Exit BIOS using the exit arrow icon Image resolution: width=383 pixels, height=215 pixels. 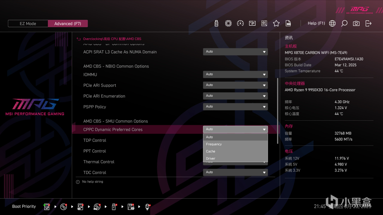coord(368,23)
